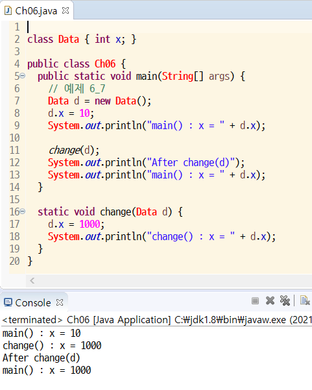Click 'public static void main' declaration

141,76
